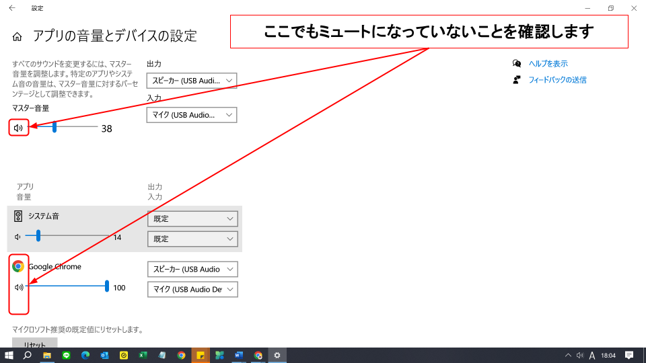The image size is (646, 363).
Task: Click the リセット reset button
Action: (35, 344)
